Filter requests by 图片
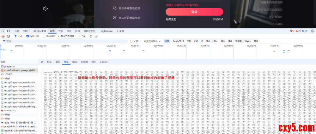Viewport: 316px width, 134px height. coord(216,41)
